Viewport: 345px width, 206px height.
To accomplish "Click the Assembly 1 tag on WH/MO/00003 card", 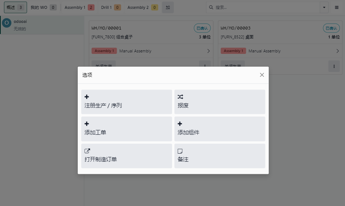I will coord(233,51).
